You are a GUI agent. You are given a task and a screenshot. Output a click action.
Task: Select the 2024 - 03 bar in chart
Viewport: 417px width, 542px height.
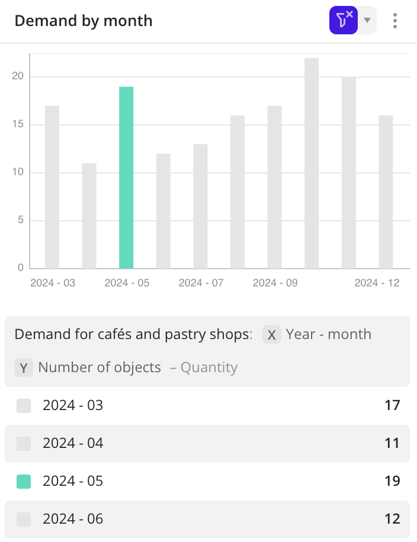click(x=52, y=187)
